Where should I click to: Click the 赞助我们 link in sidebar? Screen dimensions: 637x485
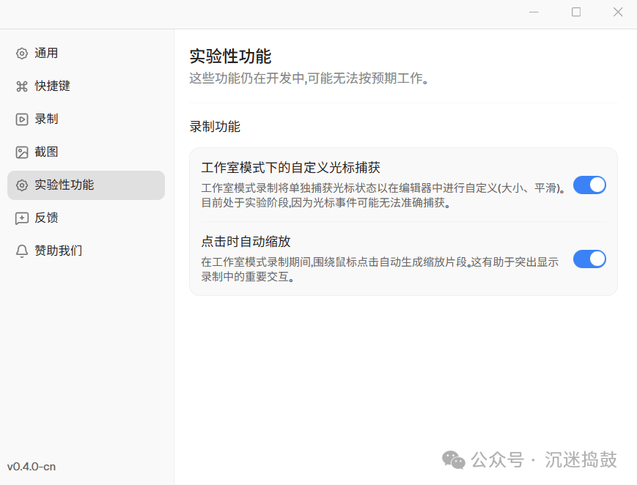(x=58, y=251)
